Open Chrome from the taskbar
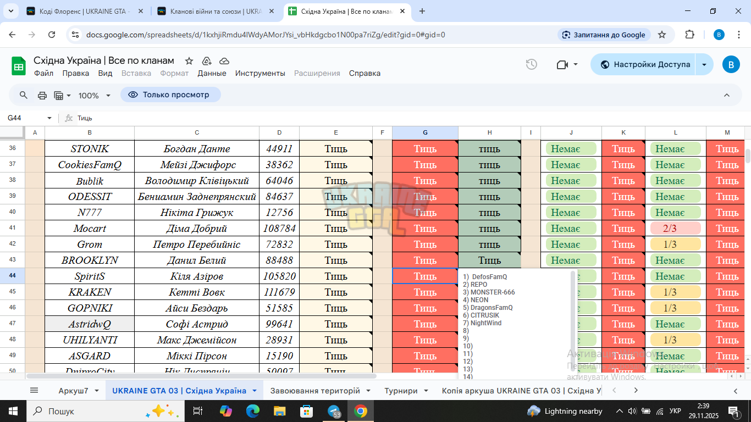Image resolution: width=751 pixels, height=422 pixels. click(x=361, y=411)
